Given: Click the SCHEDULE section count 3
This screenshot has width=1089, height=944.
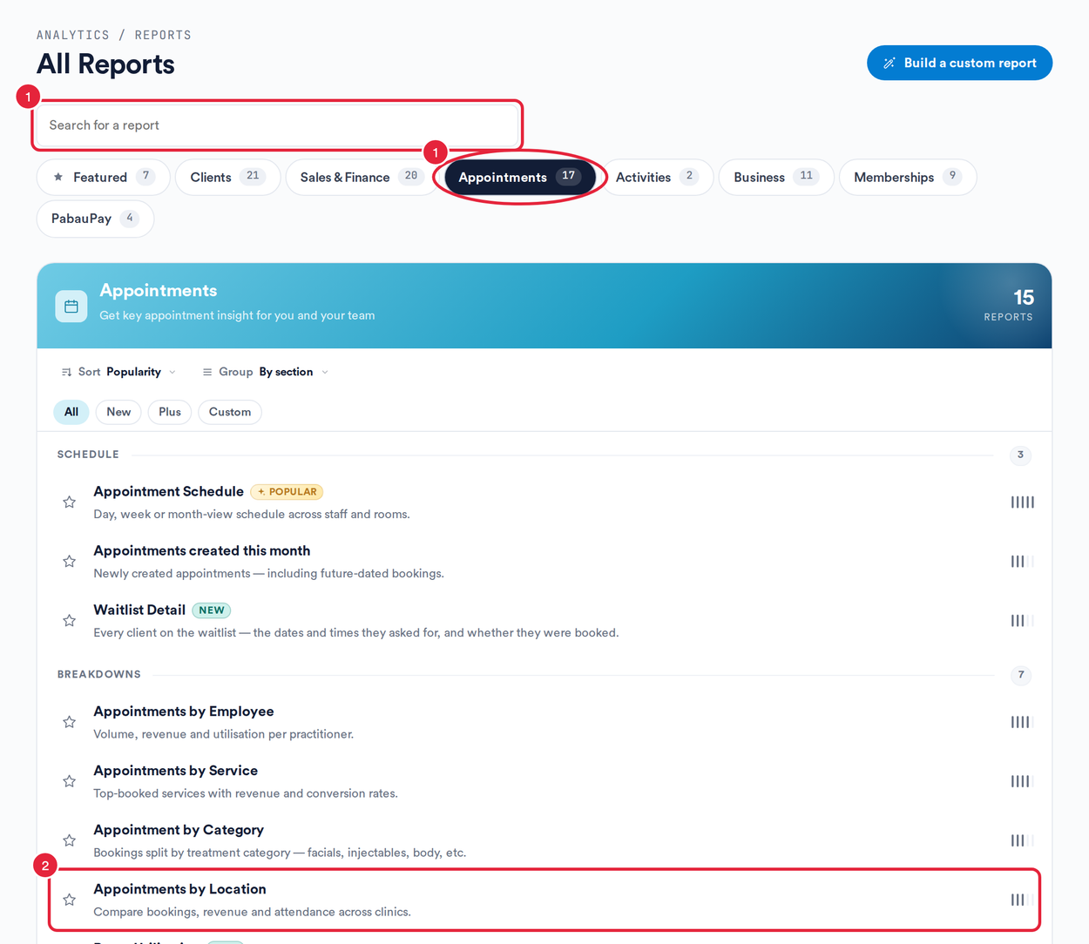Looking at the screenshot, I should [x=1021, y=455].
